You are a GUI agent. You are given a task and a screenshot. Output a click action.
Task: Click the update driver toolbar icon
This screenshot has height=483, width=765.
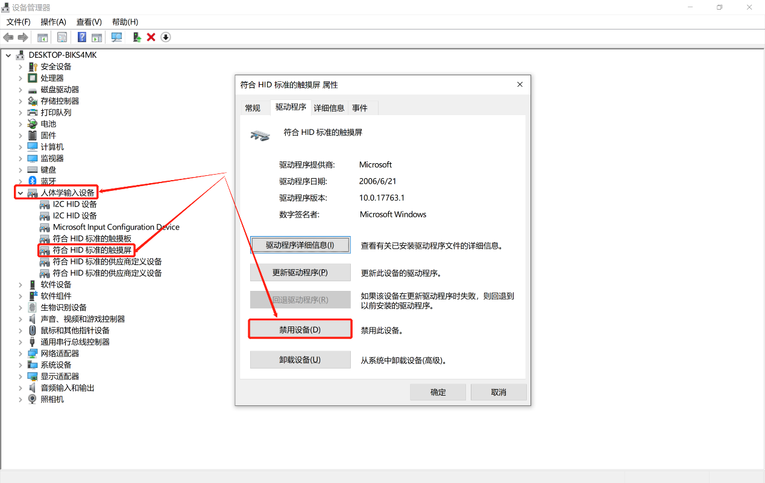[x=137, y=37]
